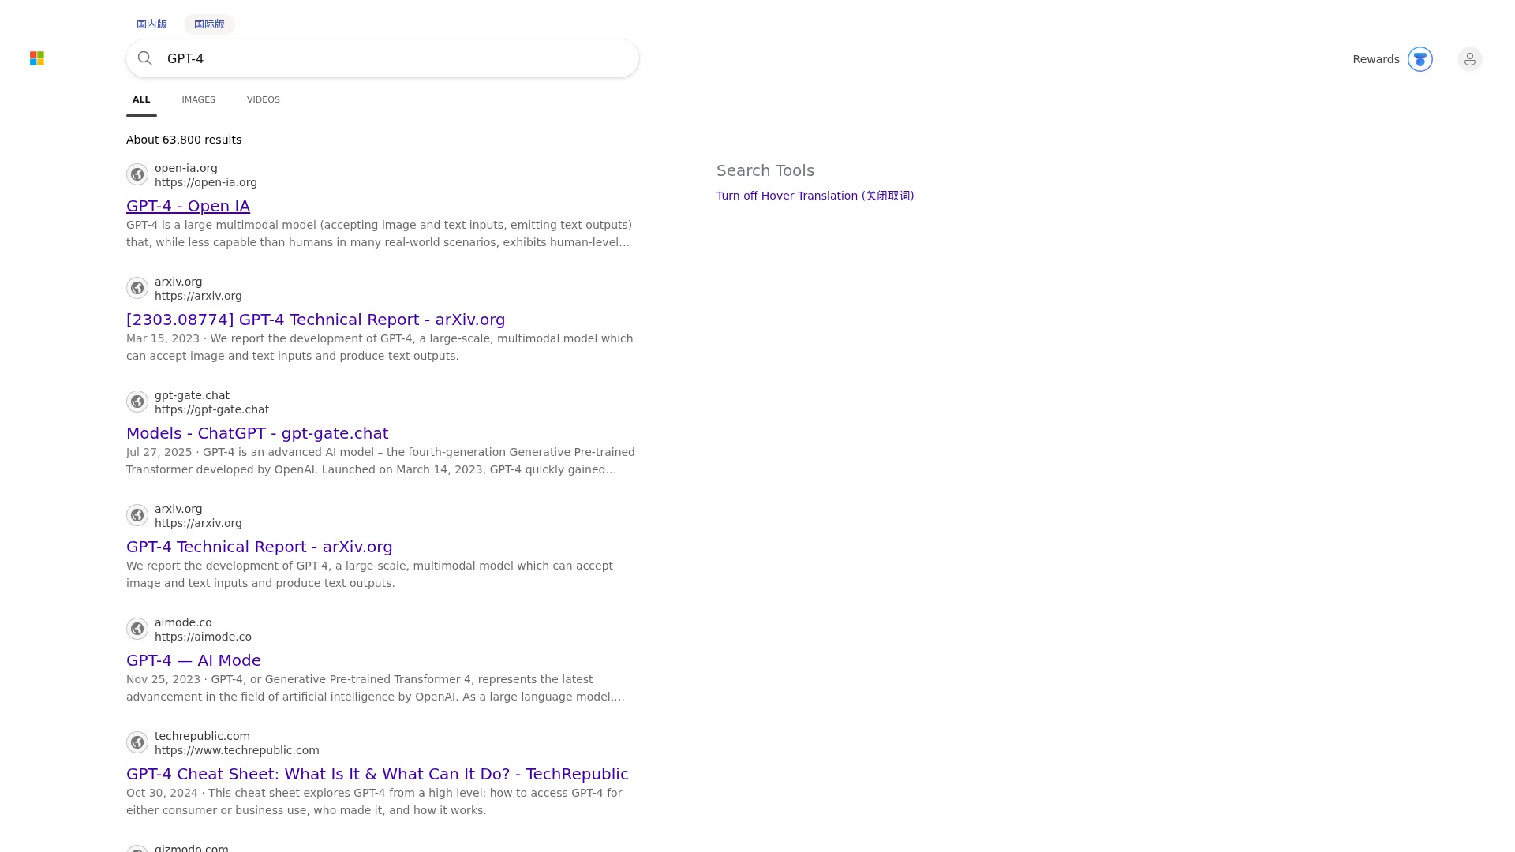Click the snippet dated Jul 27, 2025
Viewport: 1515px width, 852px height.
click(x=380, y=461)
